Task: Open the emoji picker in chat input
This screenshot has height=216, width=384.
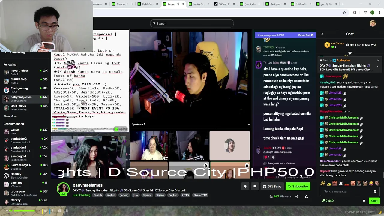Action: point(375,191)
